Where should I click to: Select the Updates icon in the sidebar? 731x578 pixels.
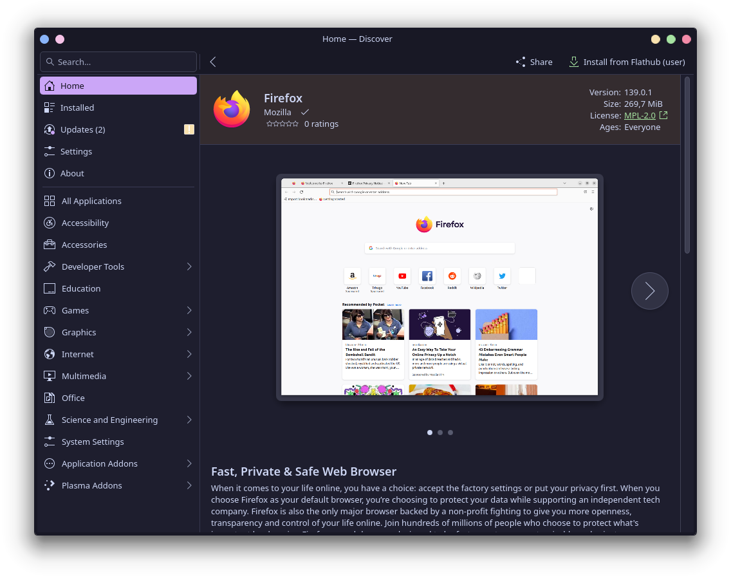(50, 129)
